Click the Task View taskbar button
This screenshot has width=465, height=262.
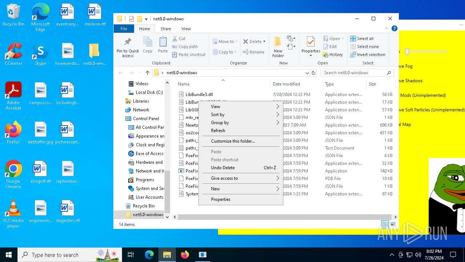(x=131, y=255)
